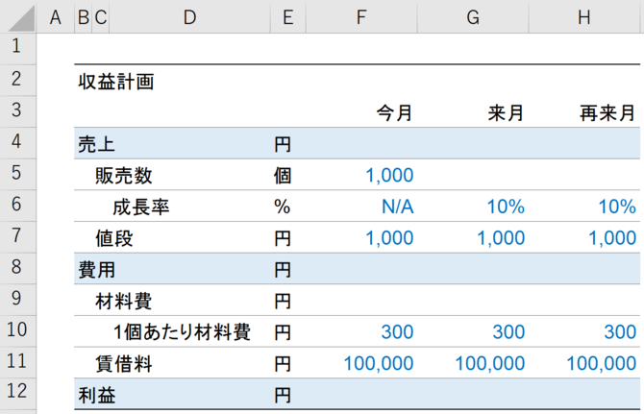Select 再来月 値段 cell with 1,000
Viewport: 644px width, 414px height.
coord(612,238)
